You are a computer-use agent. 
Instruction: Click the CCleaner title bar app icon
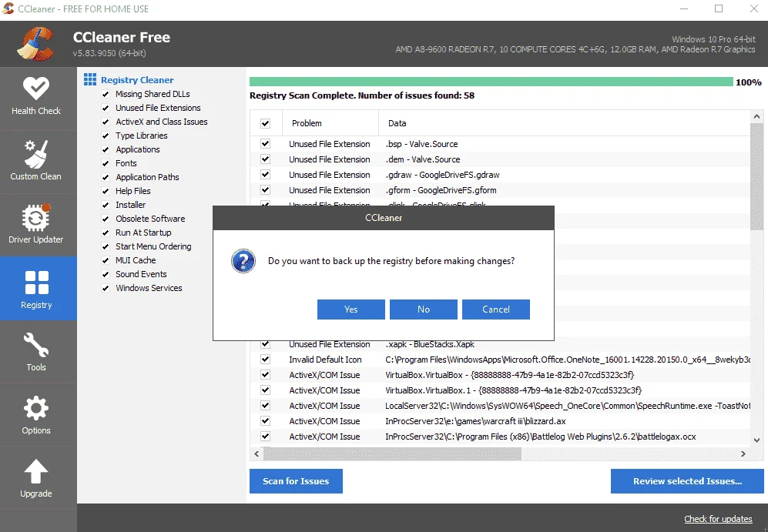tap(8, 8)
